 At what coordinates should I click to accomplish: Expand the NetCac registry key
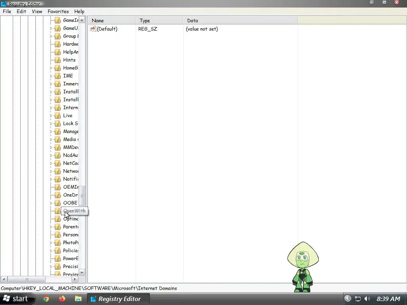tap(51, 163)
